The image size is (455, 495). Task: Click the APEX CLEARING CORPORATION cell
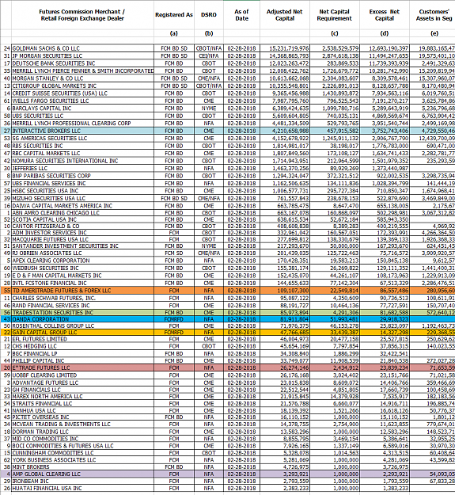tap(82, 261)
